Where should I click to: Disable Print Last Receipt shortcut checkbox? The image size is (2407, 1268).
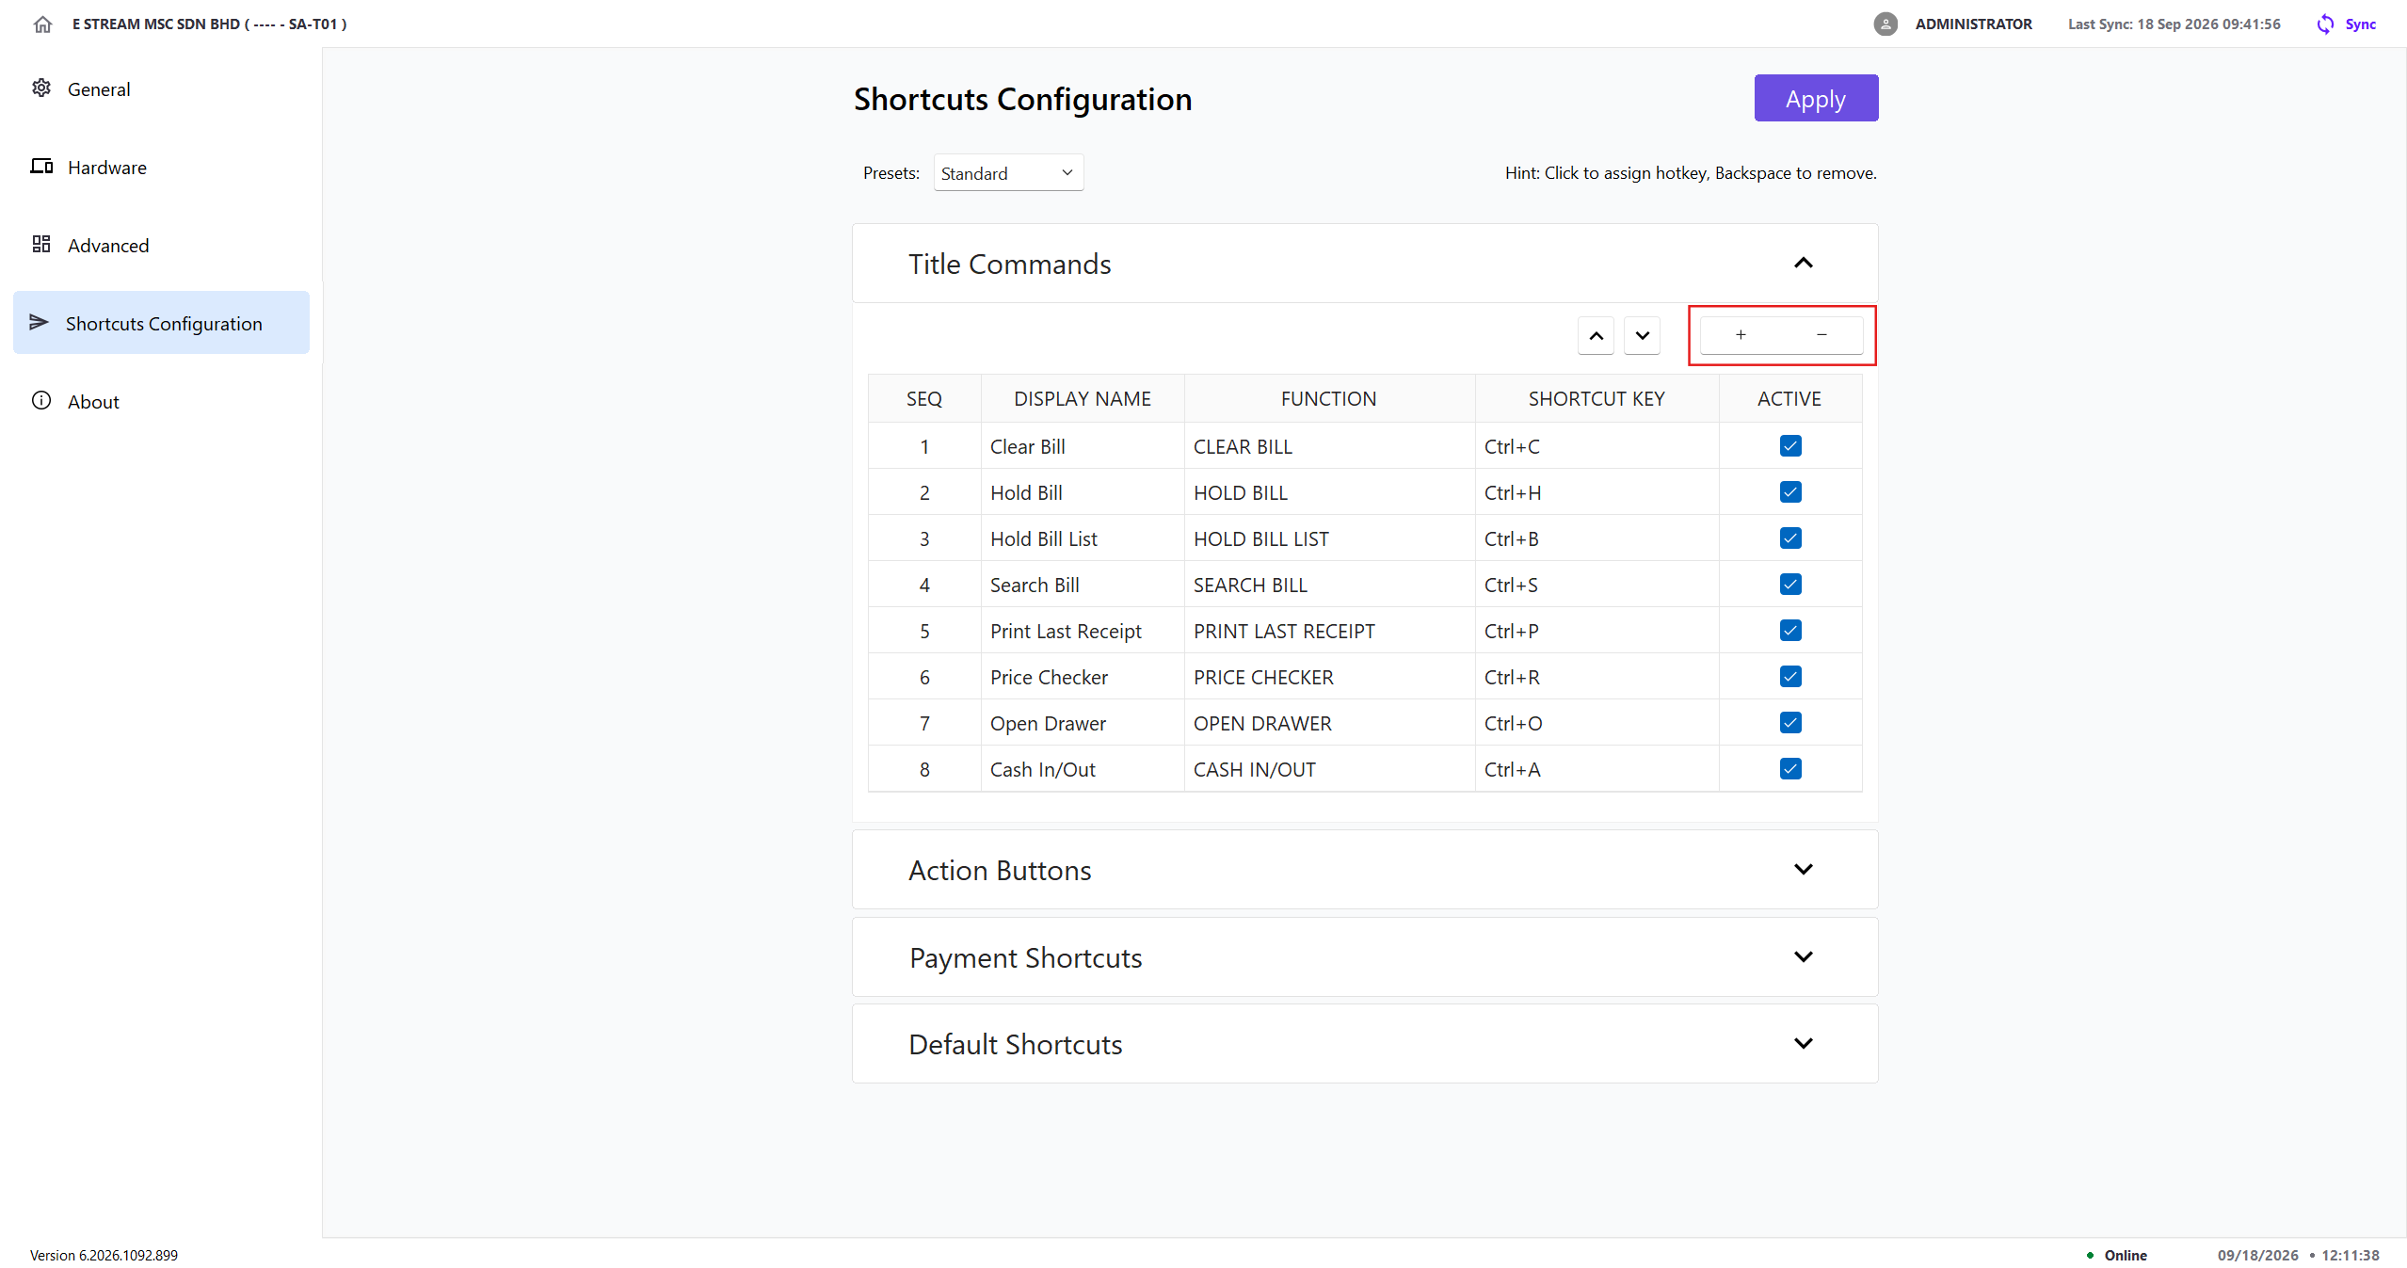[x=1789, y=631]
